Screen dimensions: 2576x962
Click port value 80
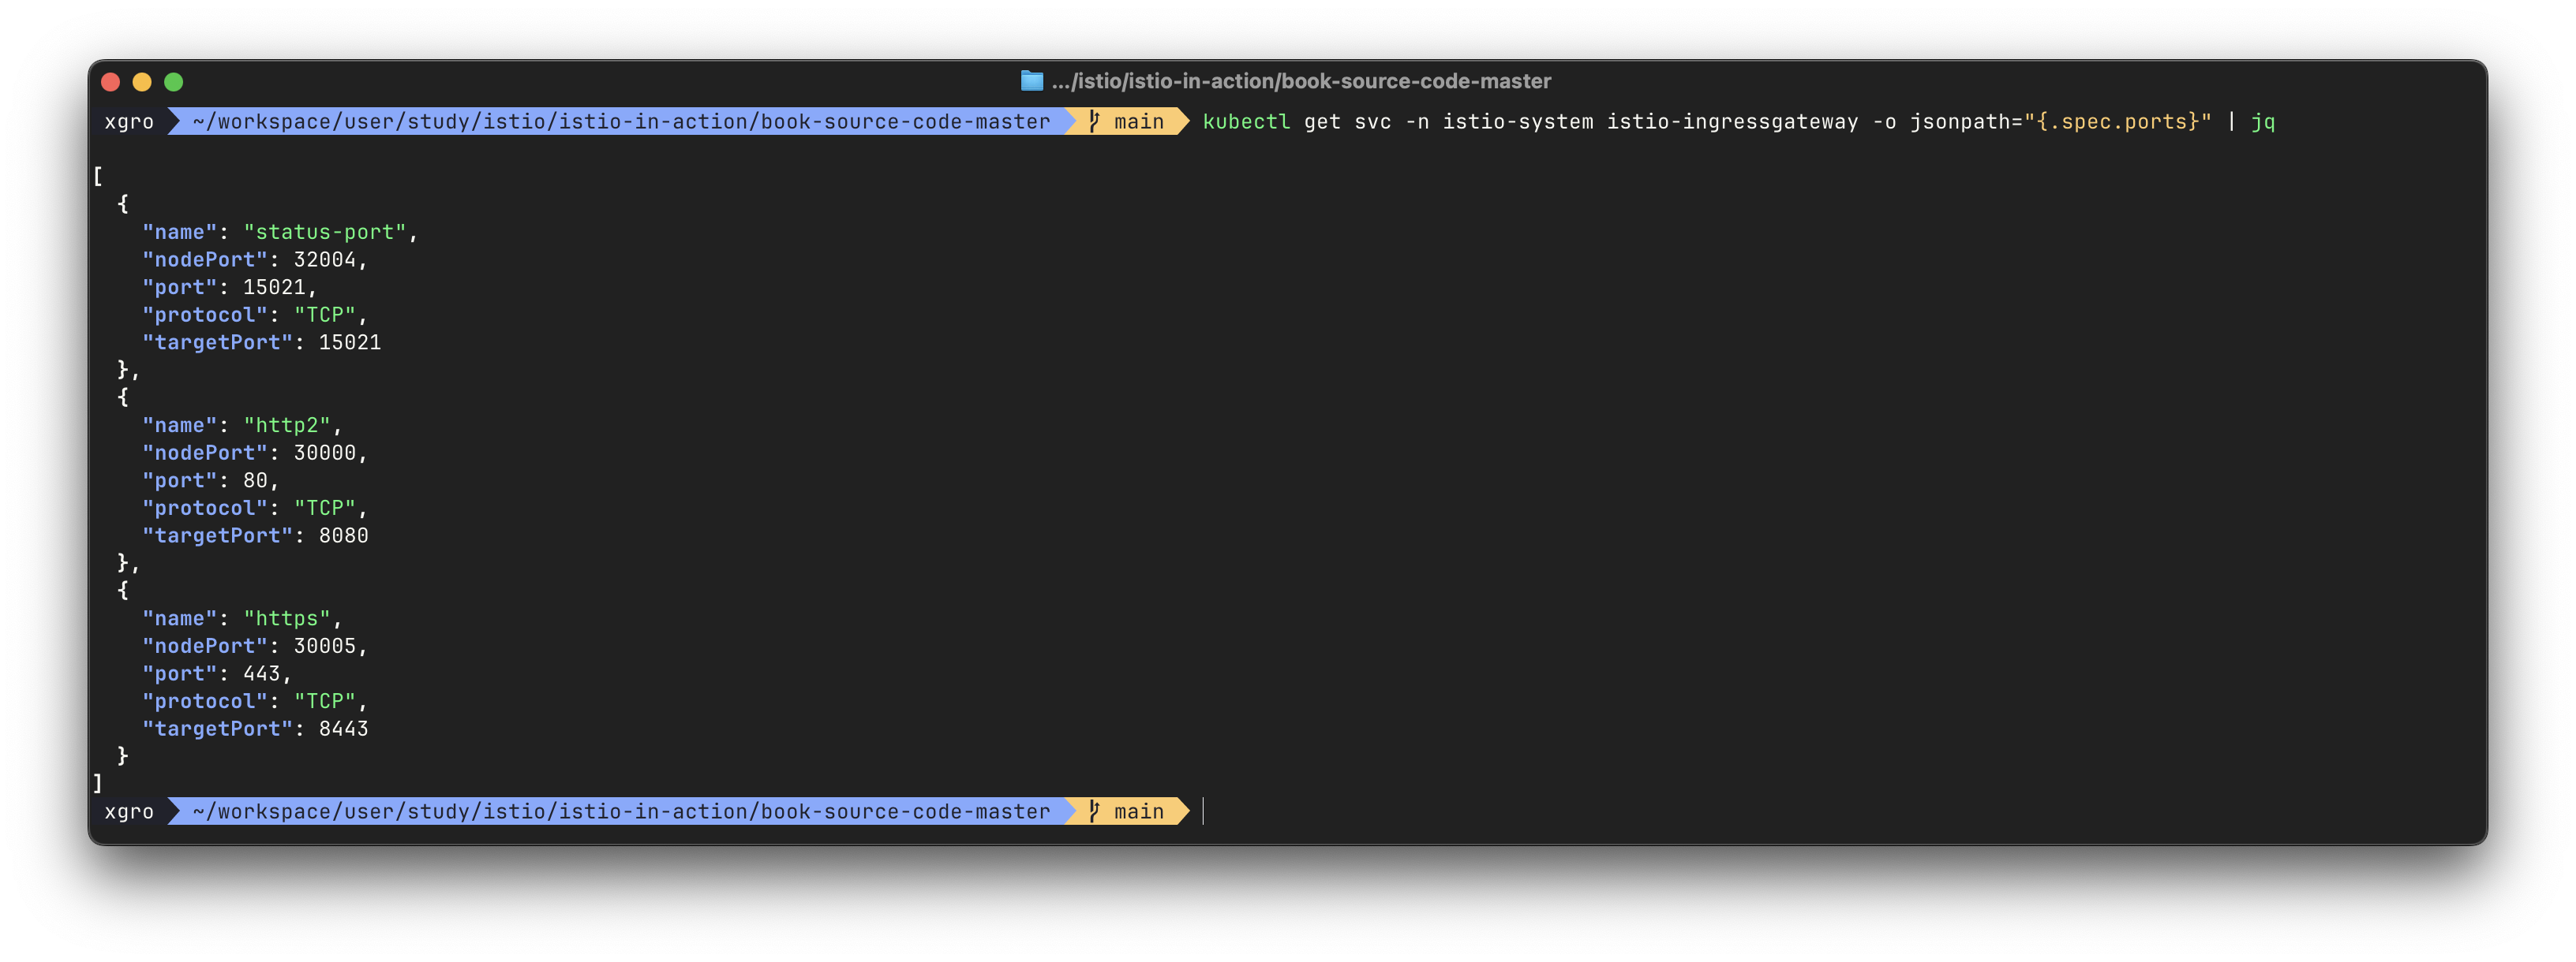(x=255, y=480)
